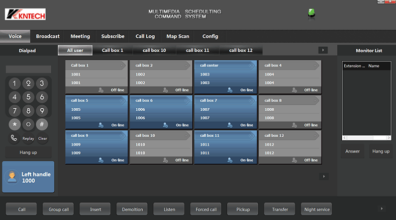Image resolution: width=396 pixels, height=220 pixels.
Task: Toggle the circle marker on call box 7
Action: 251,100
